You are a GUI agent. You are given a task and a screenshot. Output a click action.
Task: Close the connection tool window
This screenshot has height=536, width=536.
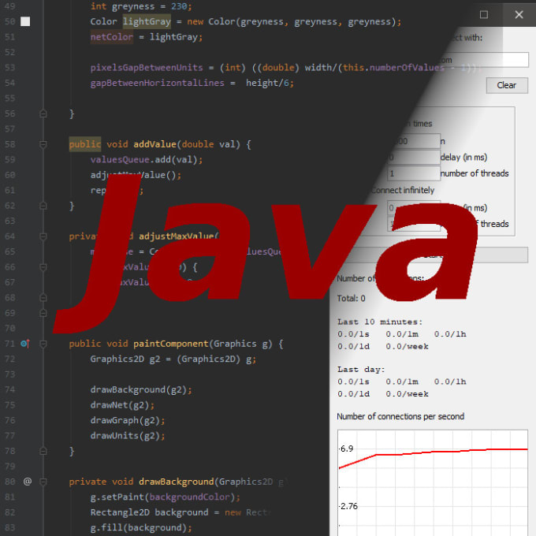coord(519,14)
